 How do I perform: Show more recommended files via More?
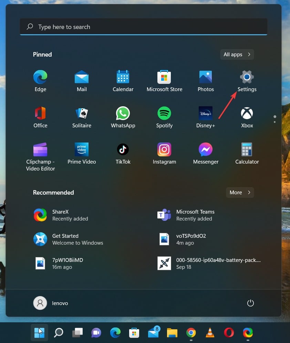click(x=239, y=193)
